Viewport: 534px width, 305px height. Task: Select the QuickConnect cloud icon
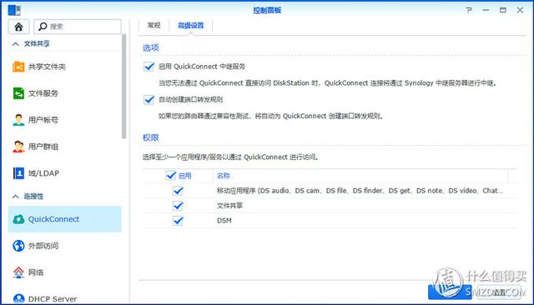(x=18, y=219)
